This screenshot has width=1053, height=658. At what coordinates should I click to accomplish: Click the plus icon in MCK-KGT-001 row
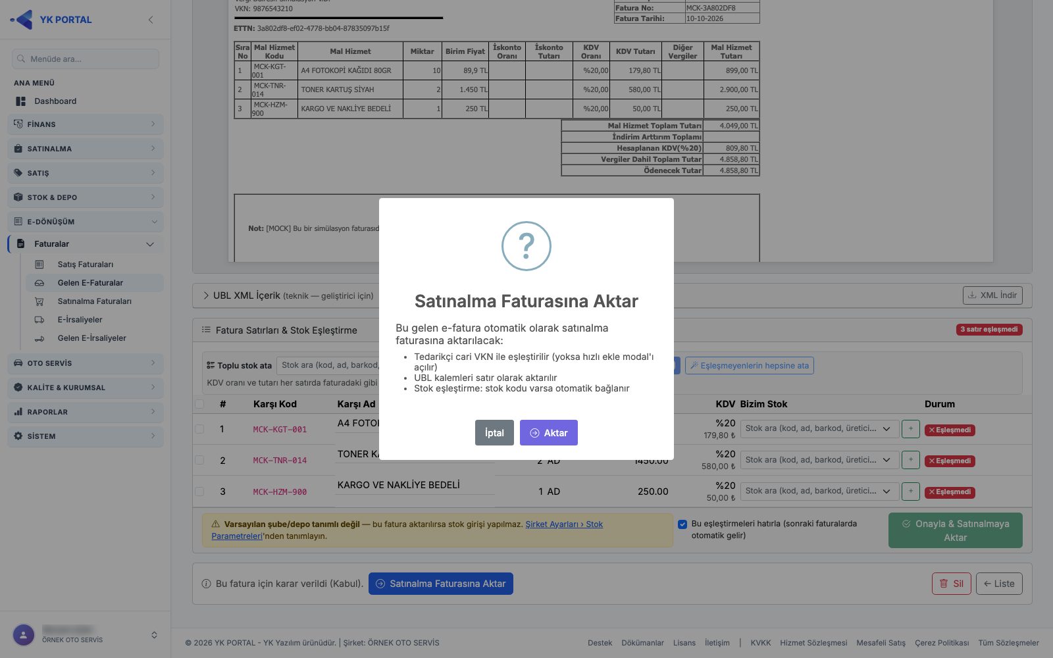click(x=911, y=429)
